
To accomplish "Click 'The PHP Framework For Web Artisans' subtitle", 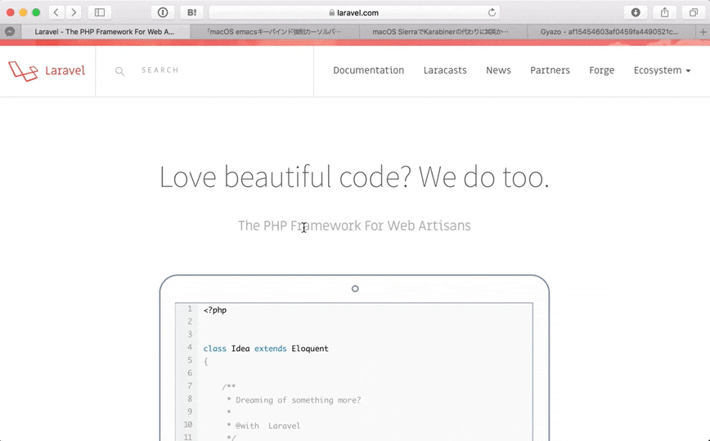I will 354,225.
